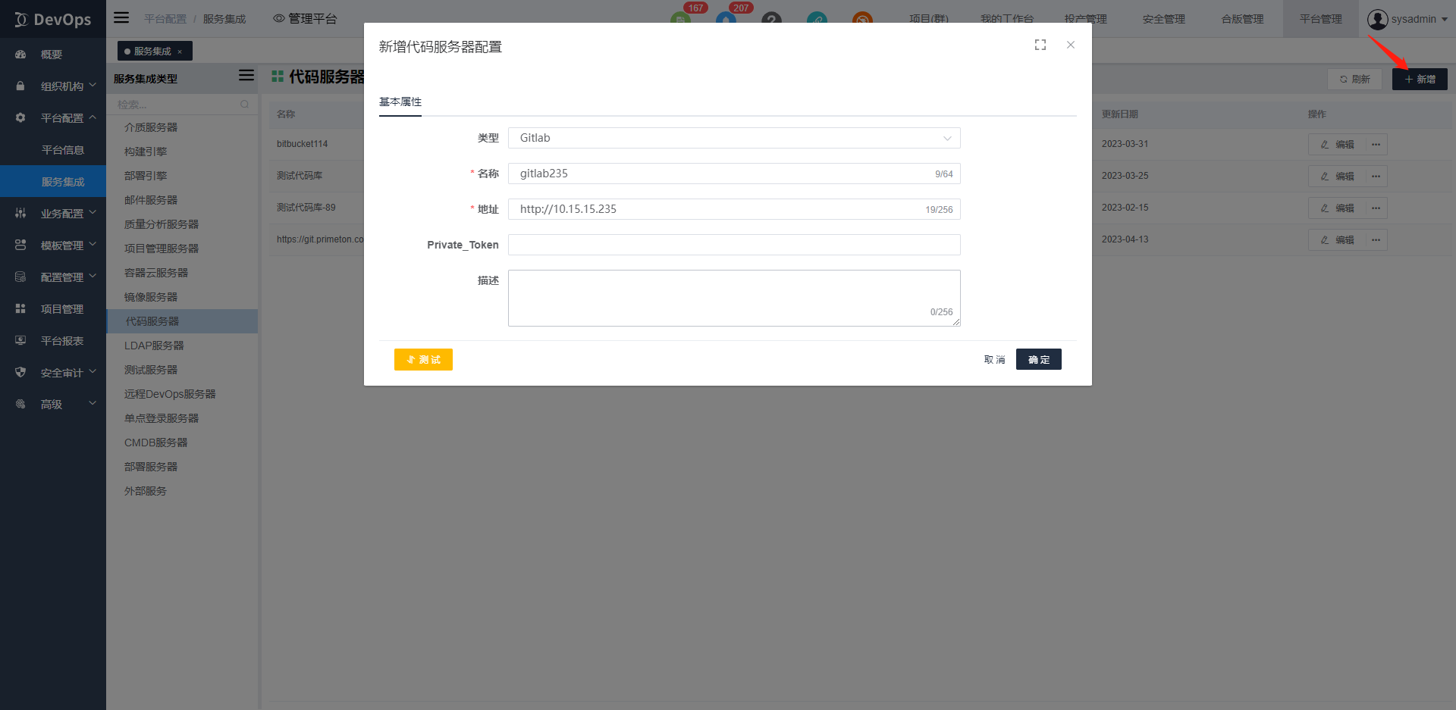This screenshot has width=1456, height=710.
Task: Open more actions for 测试代码库 row dated 2023-03-25
Action: tap(1376, 177)
